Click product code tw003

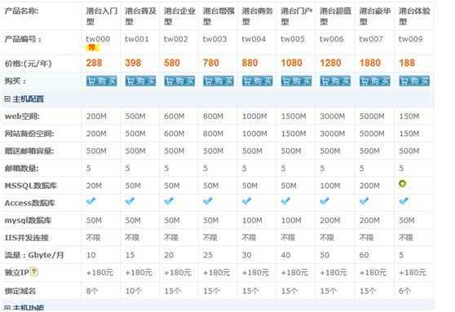(x=214, y=39)
